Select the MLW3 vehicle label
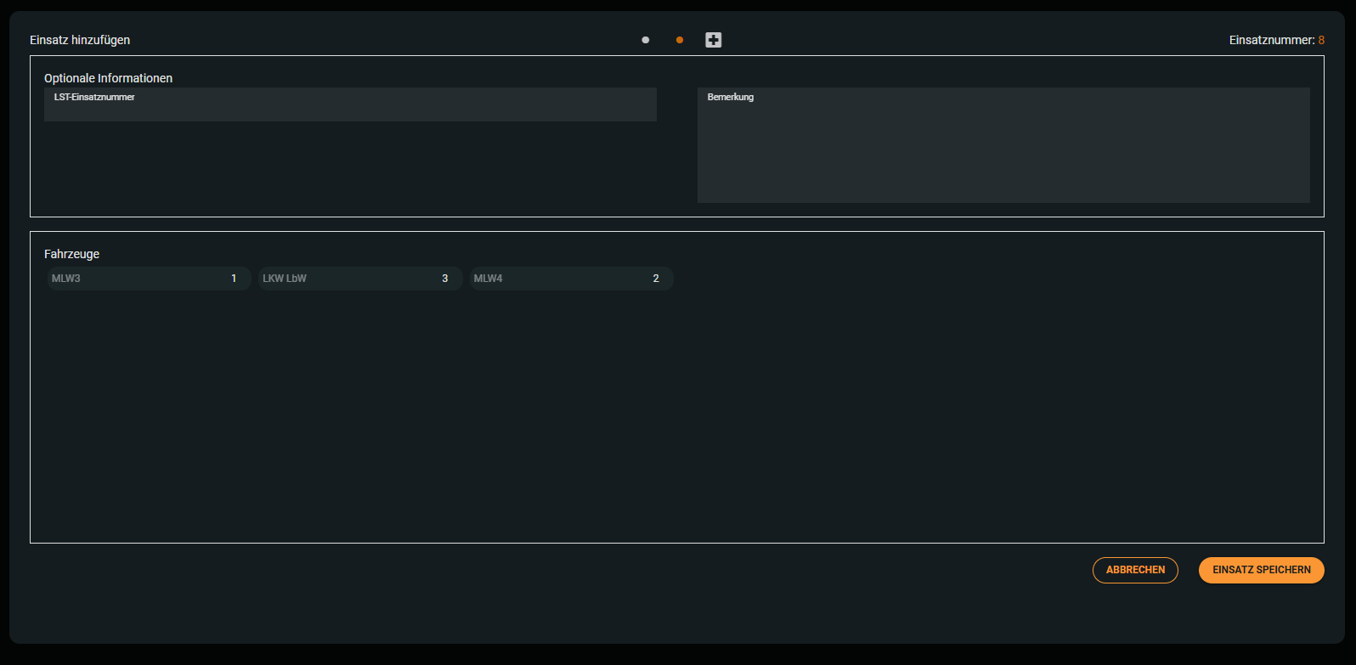 point(66,279)
